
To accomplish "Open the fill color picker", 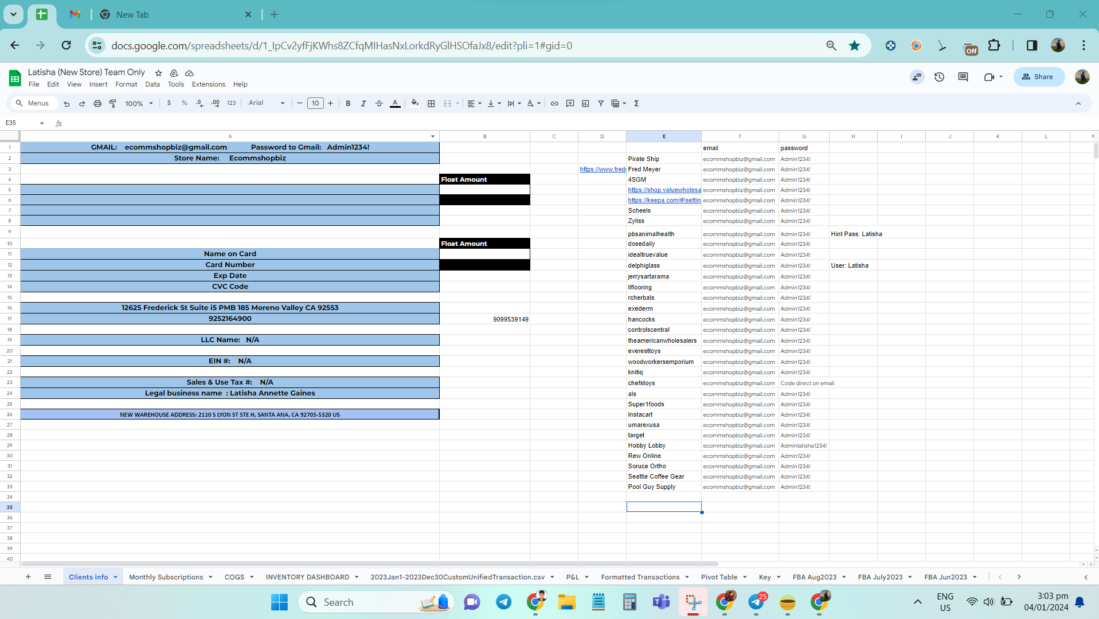I will [414, 104].
